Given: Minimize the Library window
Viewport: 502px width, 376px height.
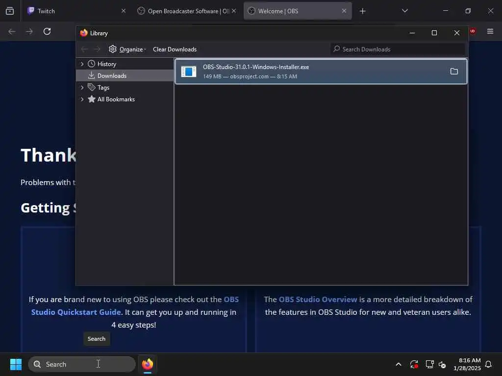Looking at the screenshot, I should [x=412, y=33].
